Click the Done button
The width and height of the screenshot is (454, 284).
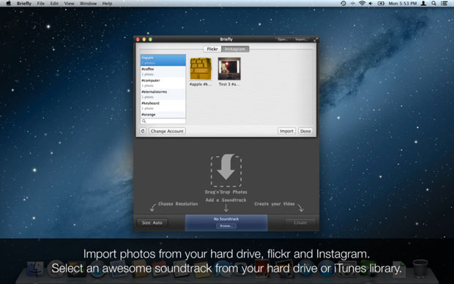[x=305, y=131]
